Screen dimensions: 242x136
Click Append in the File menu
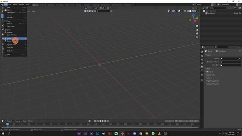[x=15, y=32]
